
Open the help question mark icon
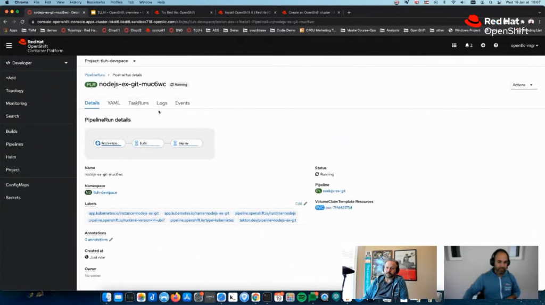coord(496,46)
